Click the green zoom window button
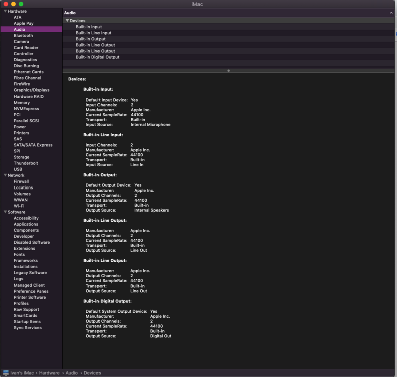Screen dimensions: 397x377 21,4
